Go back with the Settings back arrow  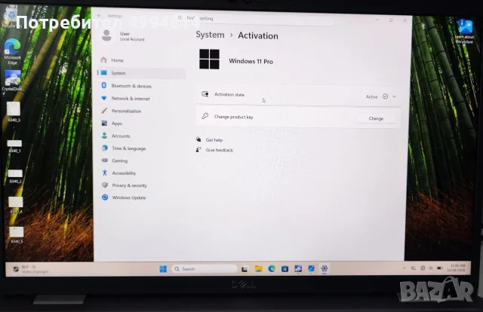pyautogui.click(x=99, y=15)
